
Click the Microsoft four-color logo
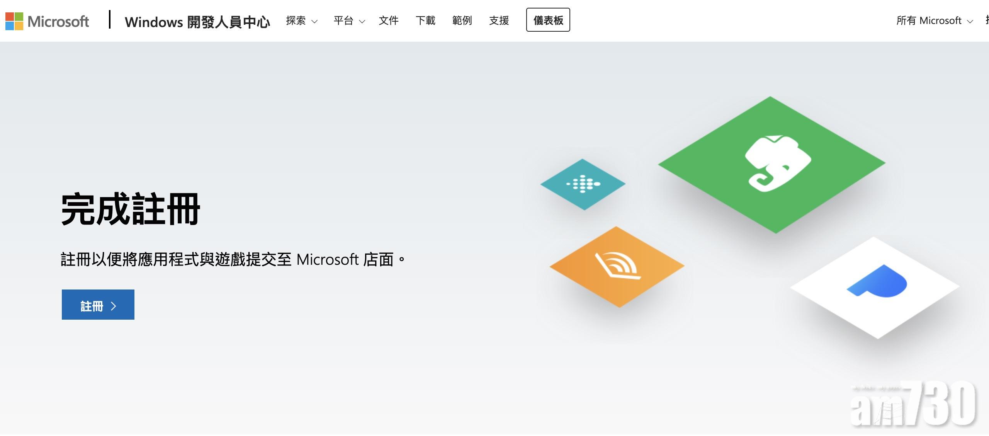[x=14, y=21]
